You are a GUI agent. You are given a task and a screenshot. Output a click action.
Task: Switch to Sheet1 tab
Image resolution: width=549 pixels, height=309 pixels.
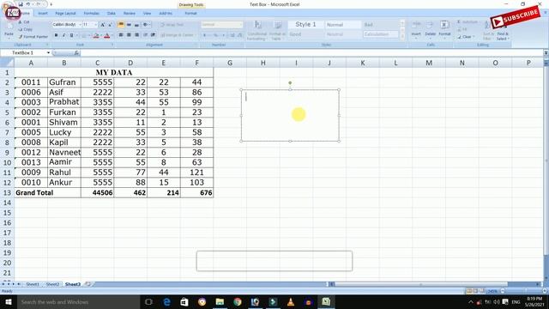(33, 284)
